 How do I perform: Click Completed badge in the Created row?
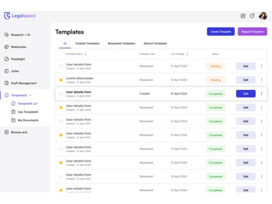tap(215, 94)
